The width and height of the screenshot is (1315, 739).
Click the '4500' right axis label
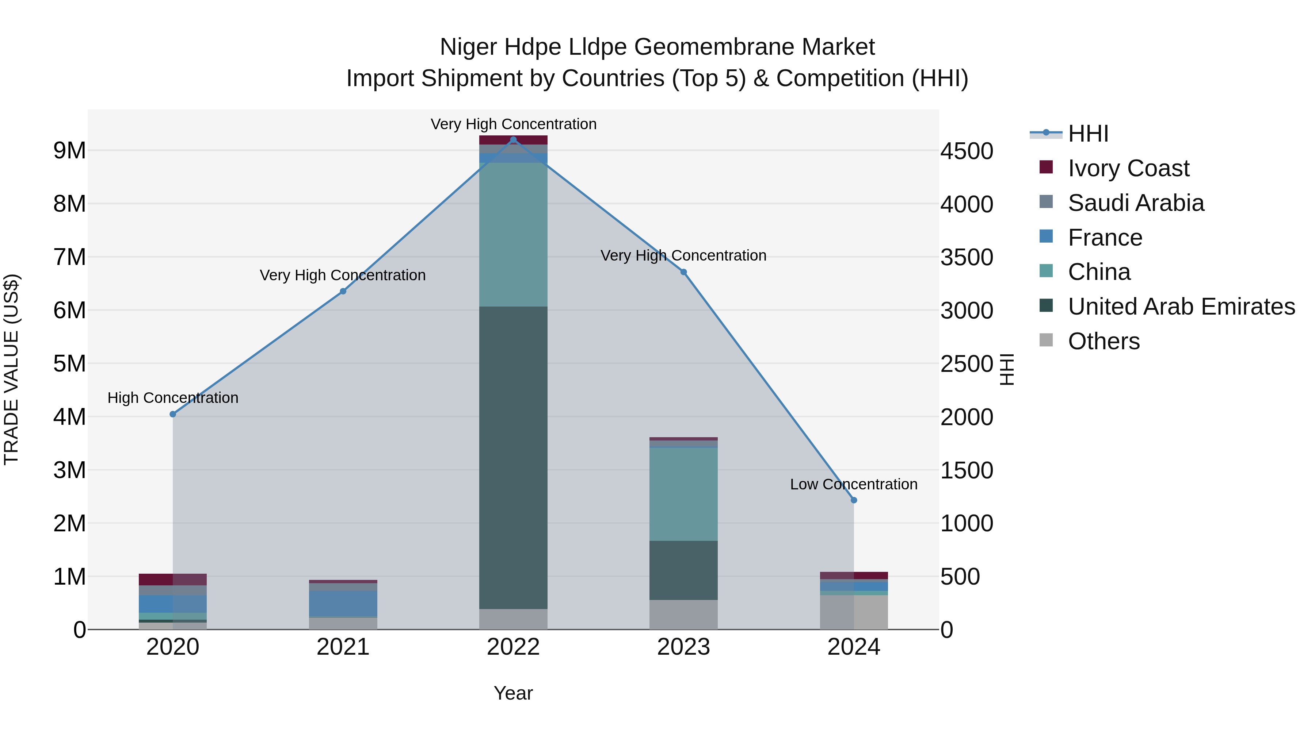[x=967, y=151]
